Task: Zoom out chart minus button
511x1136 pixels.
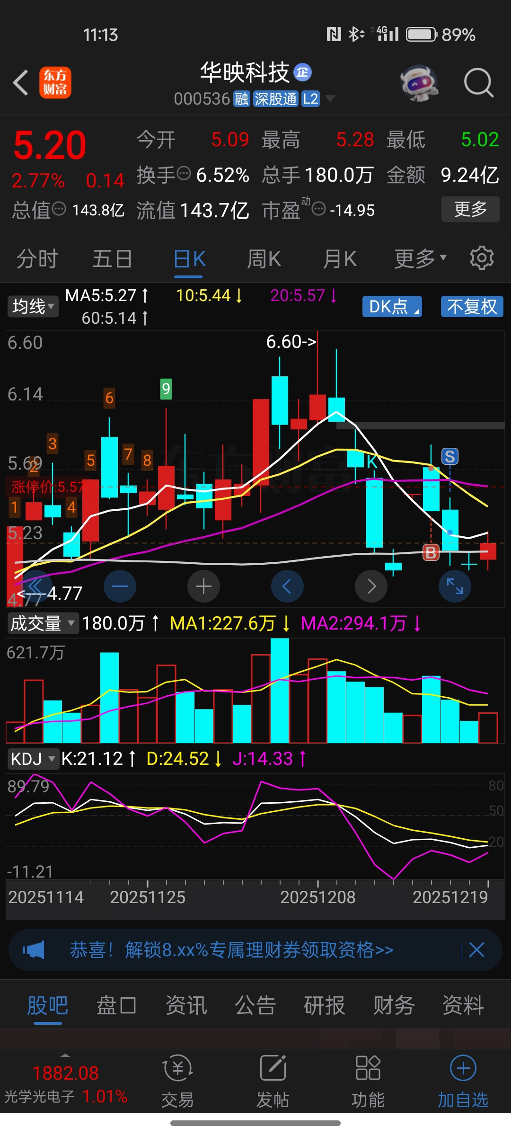Action: 120,586
